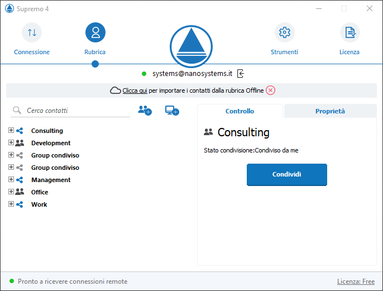The image size is (383, 291).
Task: Click the Office group people icon
Action: [x=20, y=192]
